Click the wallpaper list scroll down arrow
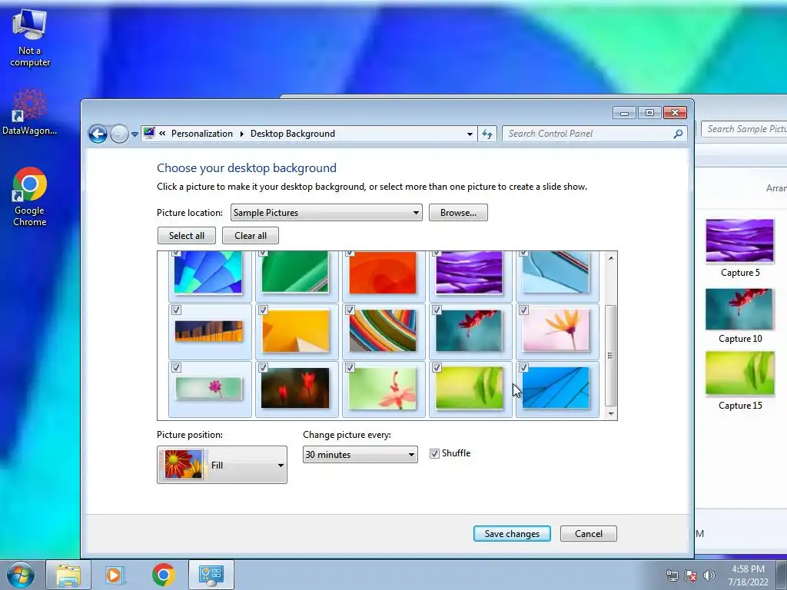This screenshot has width=787, height=590. [611, 414]
